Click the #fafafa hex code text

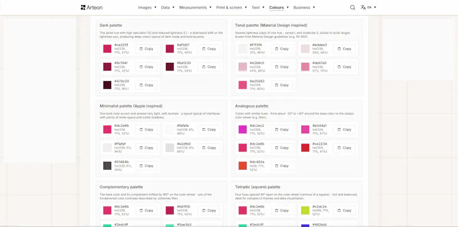pyautogui.click(x=183, y=126)
